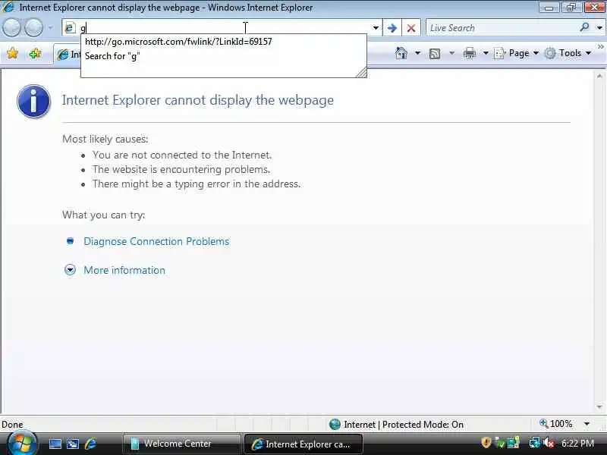Screen dimensions: 607x455
Task: Click the security shield tray icon
Action: tap(486, 442)
